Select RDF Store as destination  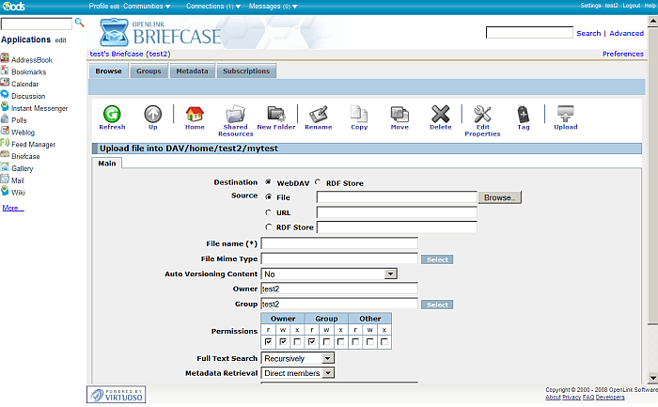319,182
